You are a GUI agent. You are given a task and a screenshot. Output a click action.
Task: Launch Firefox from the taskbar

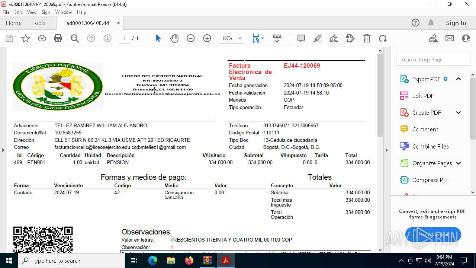(189, 261)
